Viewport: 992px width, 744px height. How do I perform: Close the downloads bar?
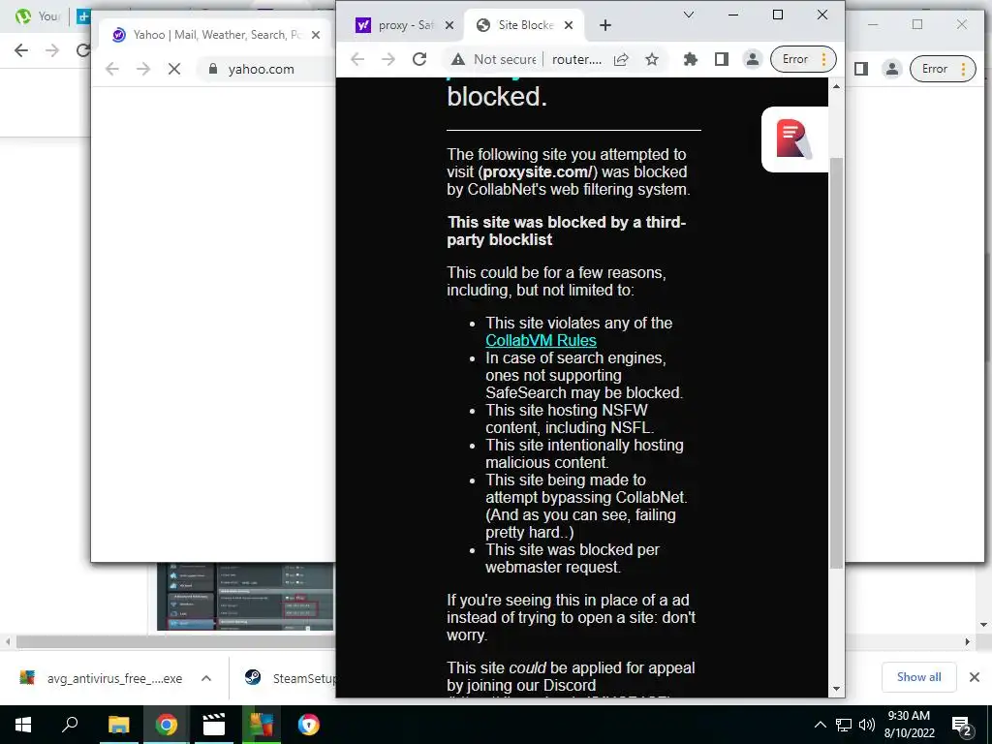975,677
